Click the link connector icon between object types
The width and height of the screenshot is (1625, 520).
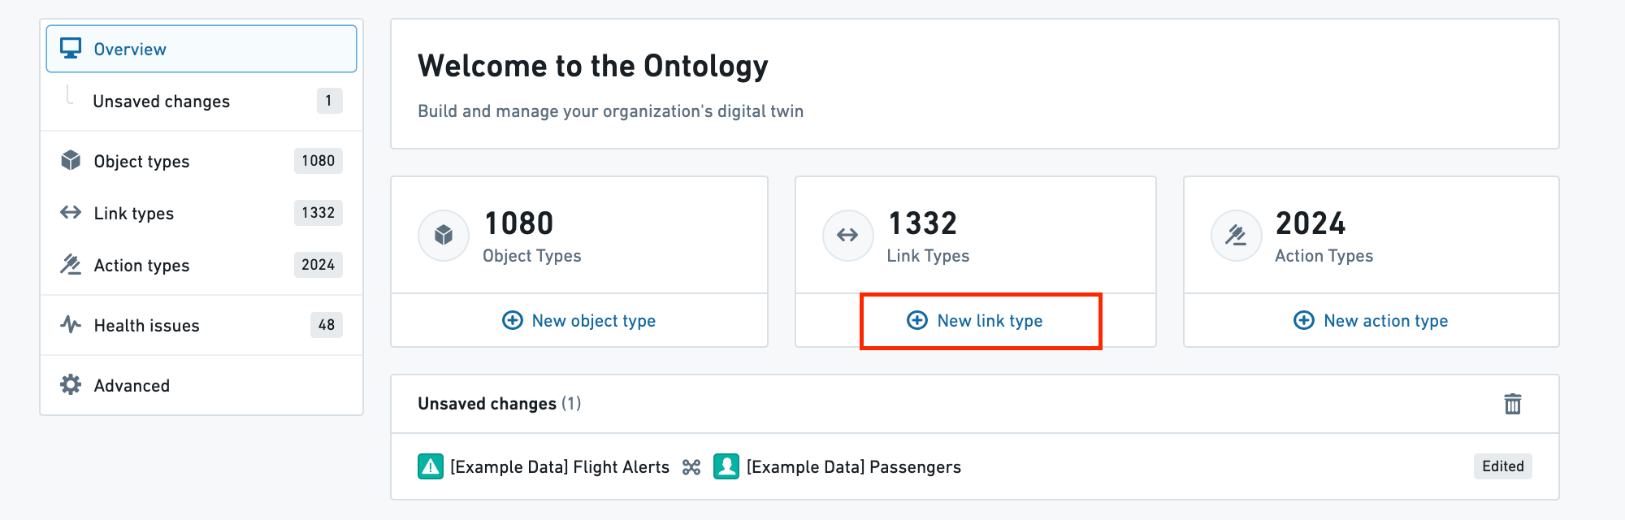coord(691,467)
